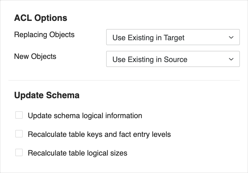Click the 'Recalculate table logical sizes' label text
The width and height of the screenshot is (248, 173).
(x=77, y=153)
